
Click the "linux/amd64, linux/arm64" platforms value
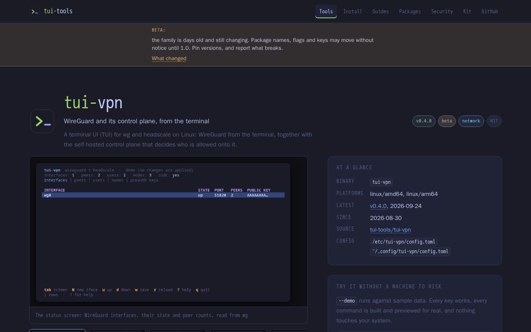click(404, 194)
